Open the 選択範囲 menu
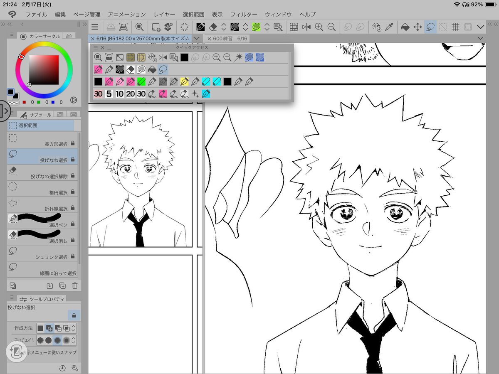Screen dimensions: 499x374 [193, 15]
